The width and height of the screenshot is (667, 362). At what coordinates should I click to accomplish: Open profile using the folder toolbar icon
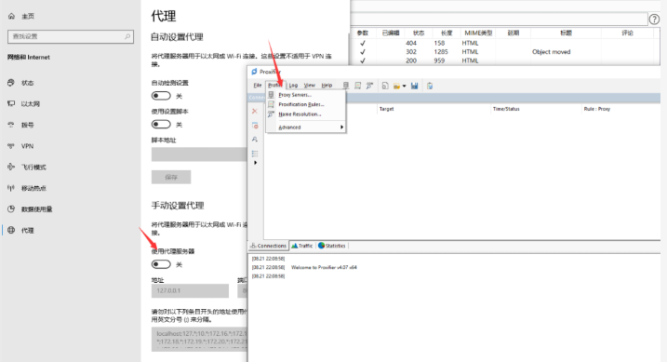click(x=396, y=86)
